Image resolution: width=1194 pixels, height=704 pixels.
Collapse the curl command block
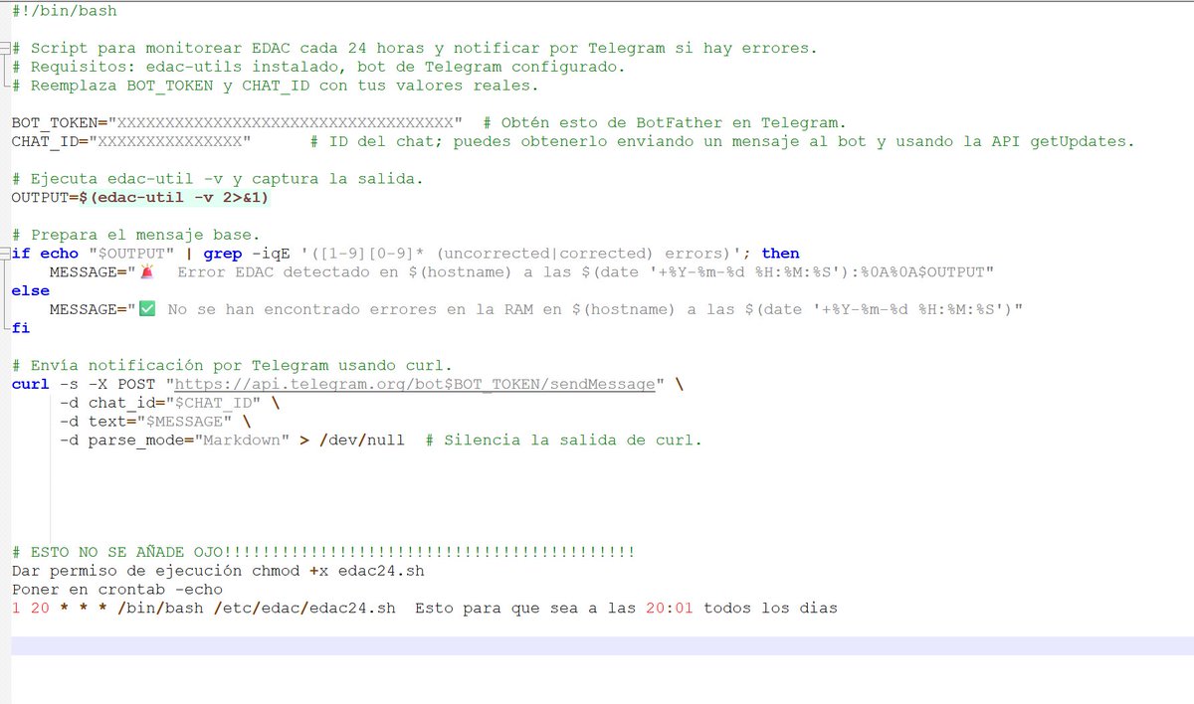(x=5, y=383)
